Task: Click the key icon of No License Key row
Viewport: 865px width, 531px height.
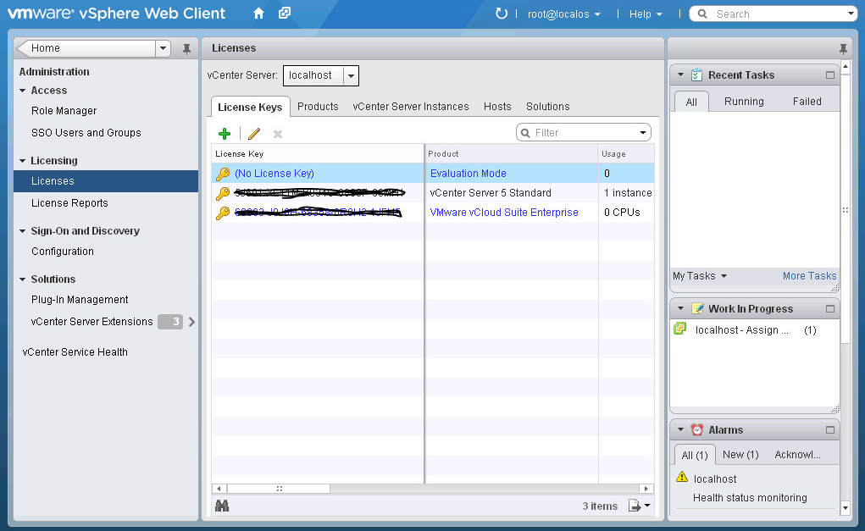Action: click(223, 174)
